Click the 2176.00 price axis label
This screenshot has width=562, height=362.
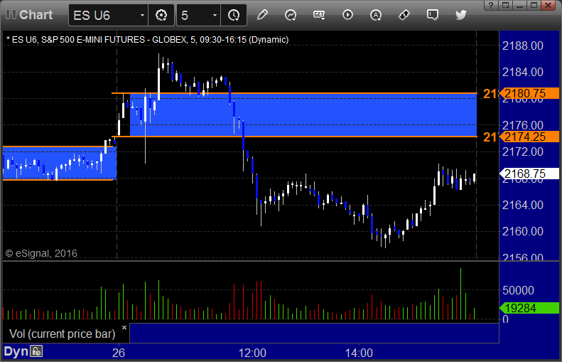[x=523, y=125]
